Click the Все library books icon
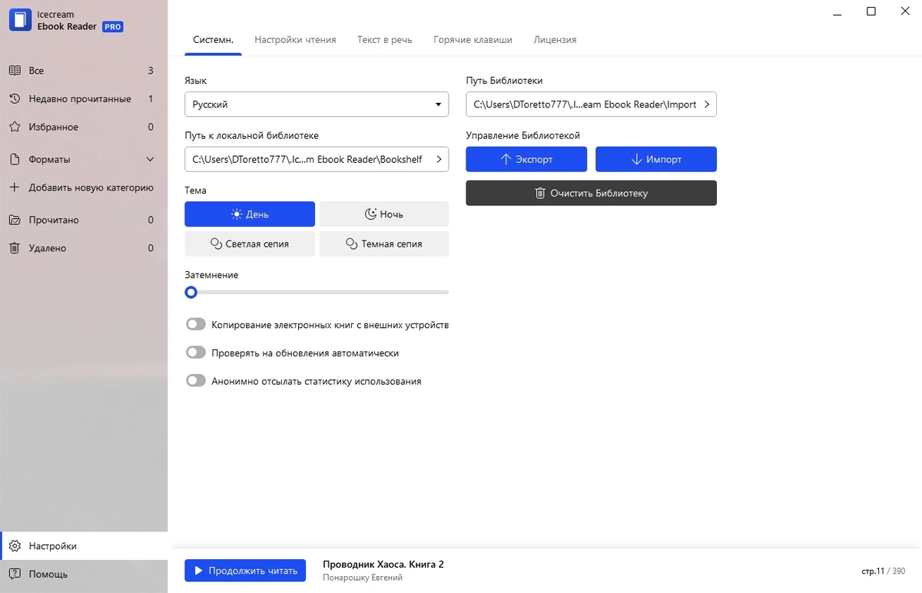Image resolution: width=922 pixels, height=593 pixels. pos(15,71)
